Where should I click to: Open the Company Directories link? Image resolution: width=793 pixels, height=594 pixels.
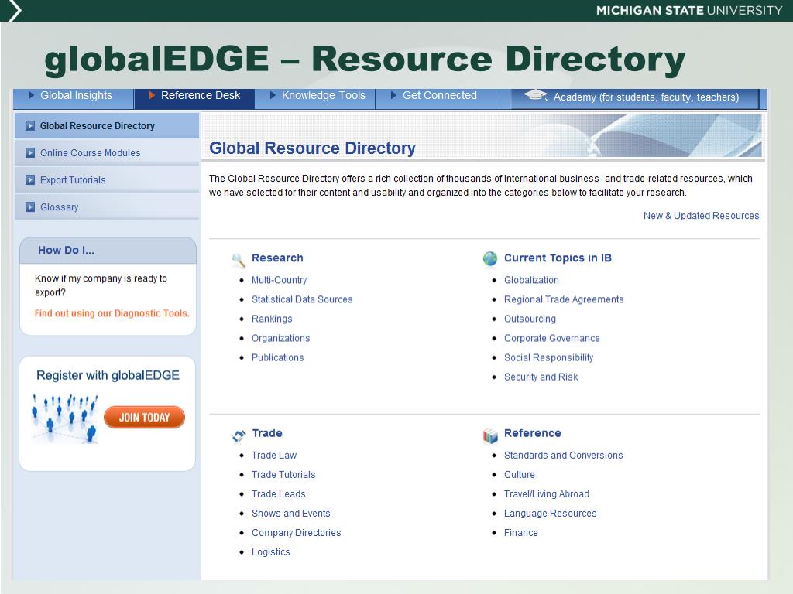click(297, 532)
